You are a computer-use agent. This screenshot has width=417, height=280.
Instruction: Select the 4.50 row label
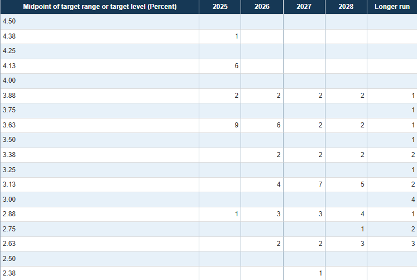[x=9, y=21]
